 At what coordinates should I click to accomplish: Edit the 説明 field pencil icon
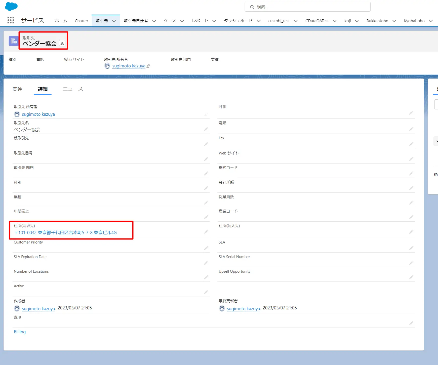click(x=411, y=323)
